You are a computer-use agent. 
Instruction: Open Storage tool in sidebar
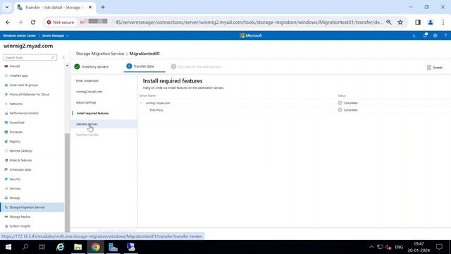[14, 198]
